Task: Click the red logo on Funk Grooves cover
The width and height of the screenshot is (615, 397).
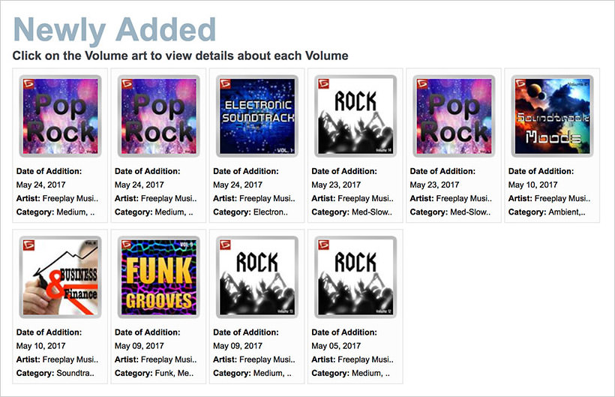Action: [127, 245]
